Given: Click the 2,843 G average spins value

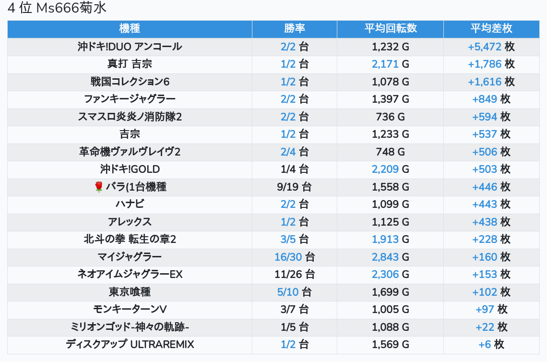Looking at the screenshot, I should 391,257.
